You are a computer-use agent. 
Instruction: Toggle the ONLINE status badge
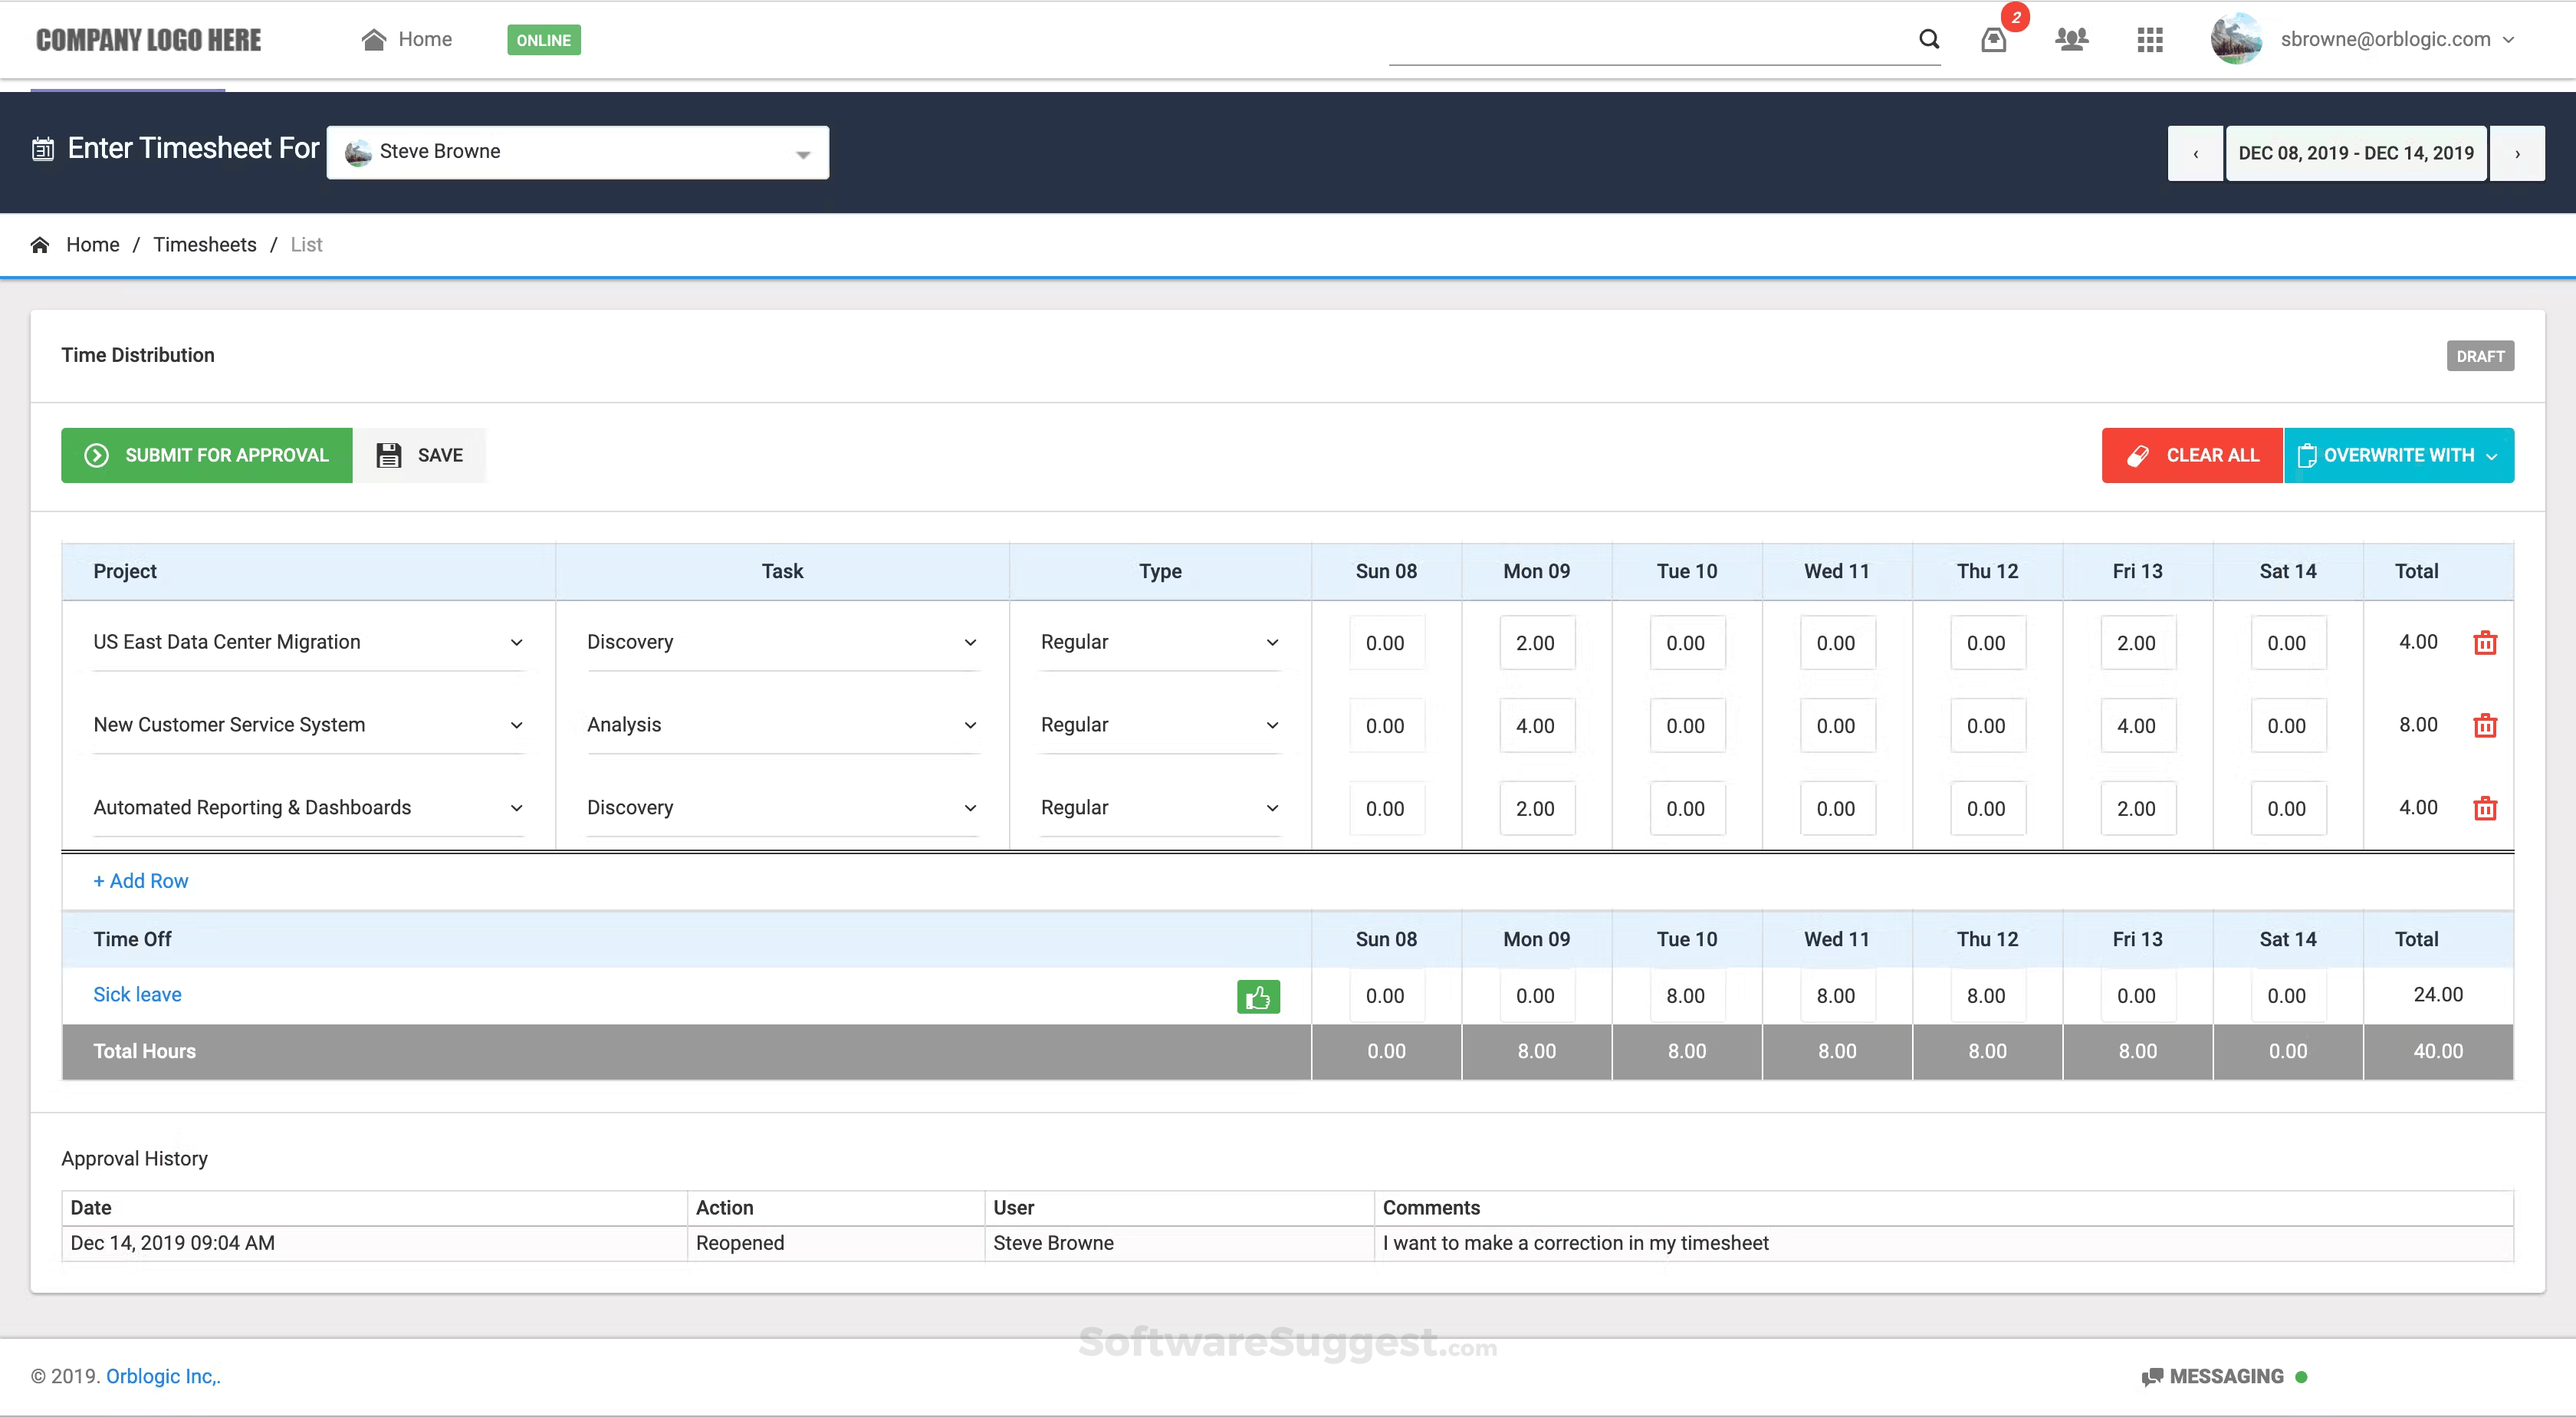543,40
